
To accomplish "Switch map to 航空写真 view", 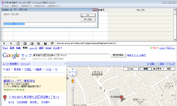I will click(x=157, y=69).
